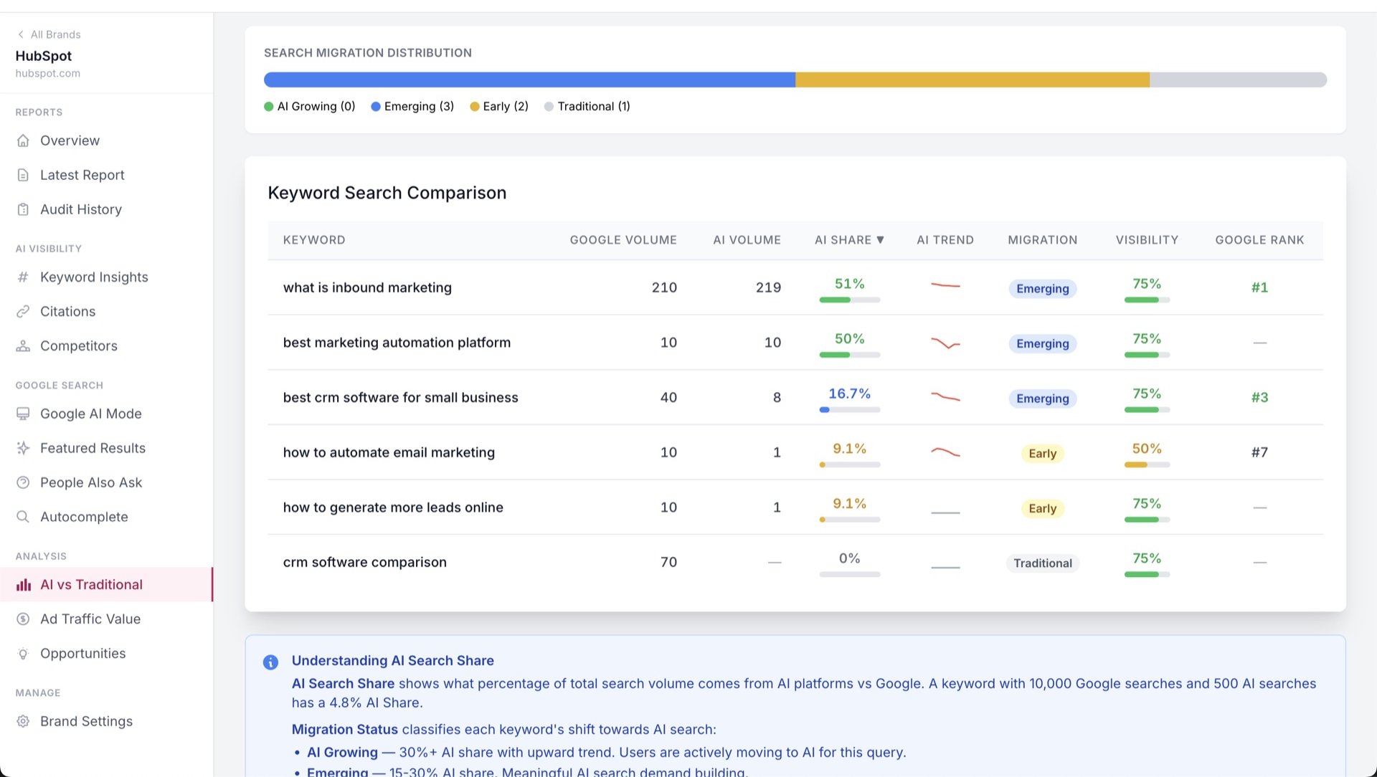
Task: Click the Overview home icon
Action: [23, 140]
